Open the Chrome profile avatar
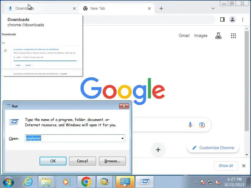The height and width of the screenshot is (188, 251). 232,19
